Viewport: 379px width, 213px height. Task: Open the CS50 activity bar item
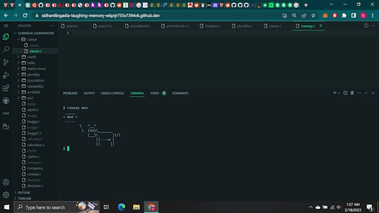6,113
